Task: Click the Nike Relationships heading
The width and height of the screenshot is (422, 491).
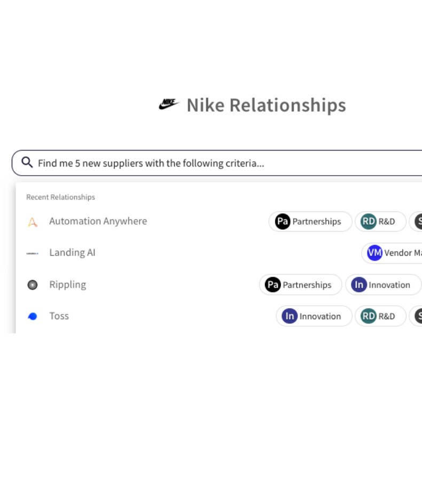Action: point(266,105)
